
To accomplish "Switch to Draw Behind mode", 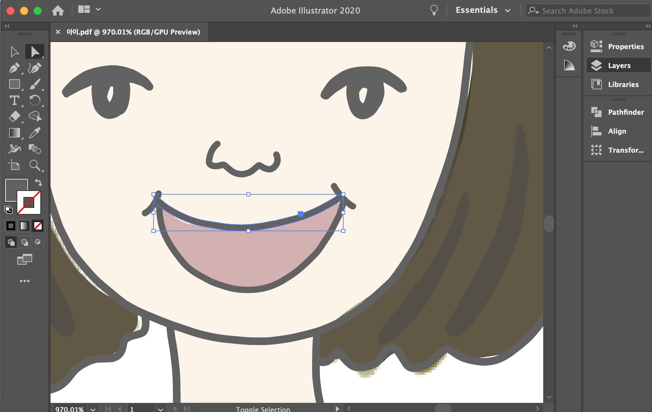I will pyautogui.click(x=24, y=242).
